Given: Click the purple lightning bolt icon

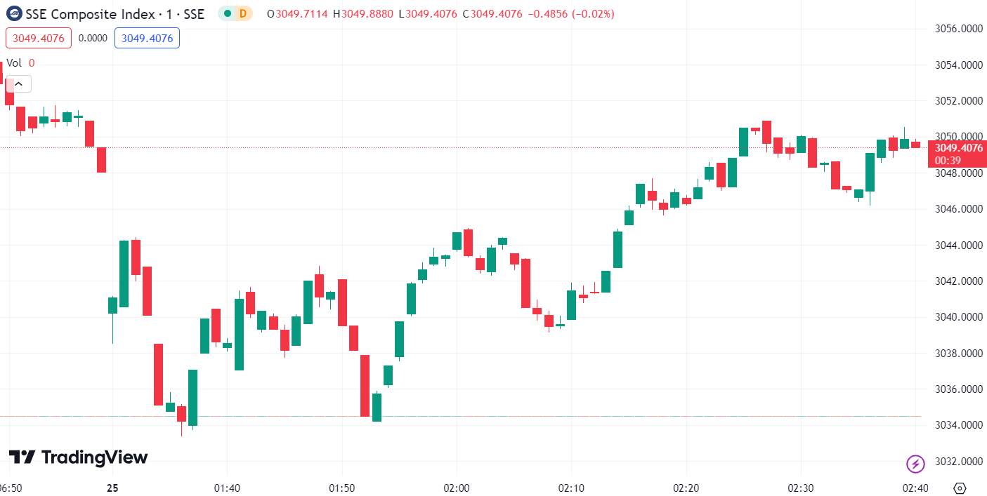Looking at the screenshot, I should pyautogui.click(x=915, y=463).
